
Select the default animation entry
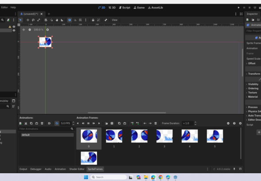click(47, 135)
